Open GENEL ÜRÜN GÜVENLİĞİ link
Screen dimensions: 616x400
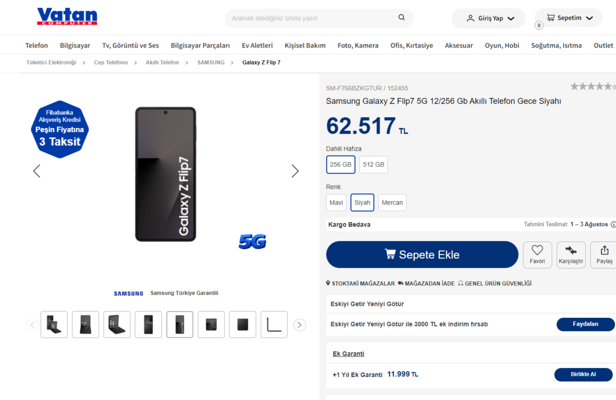click(495, 283)
